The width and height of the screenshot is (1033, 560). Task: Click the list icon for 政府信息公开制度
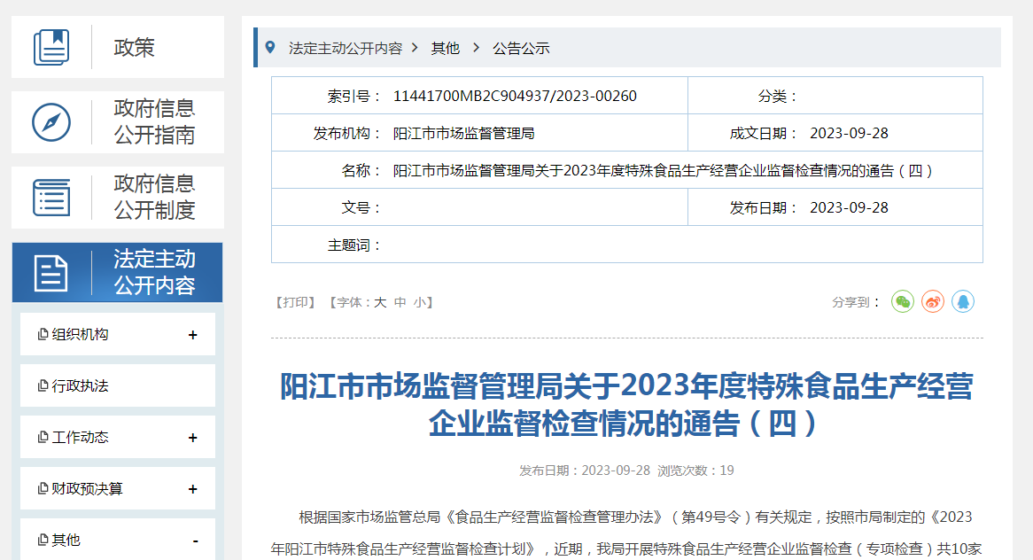(51, 198)
